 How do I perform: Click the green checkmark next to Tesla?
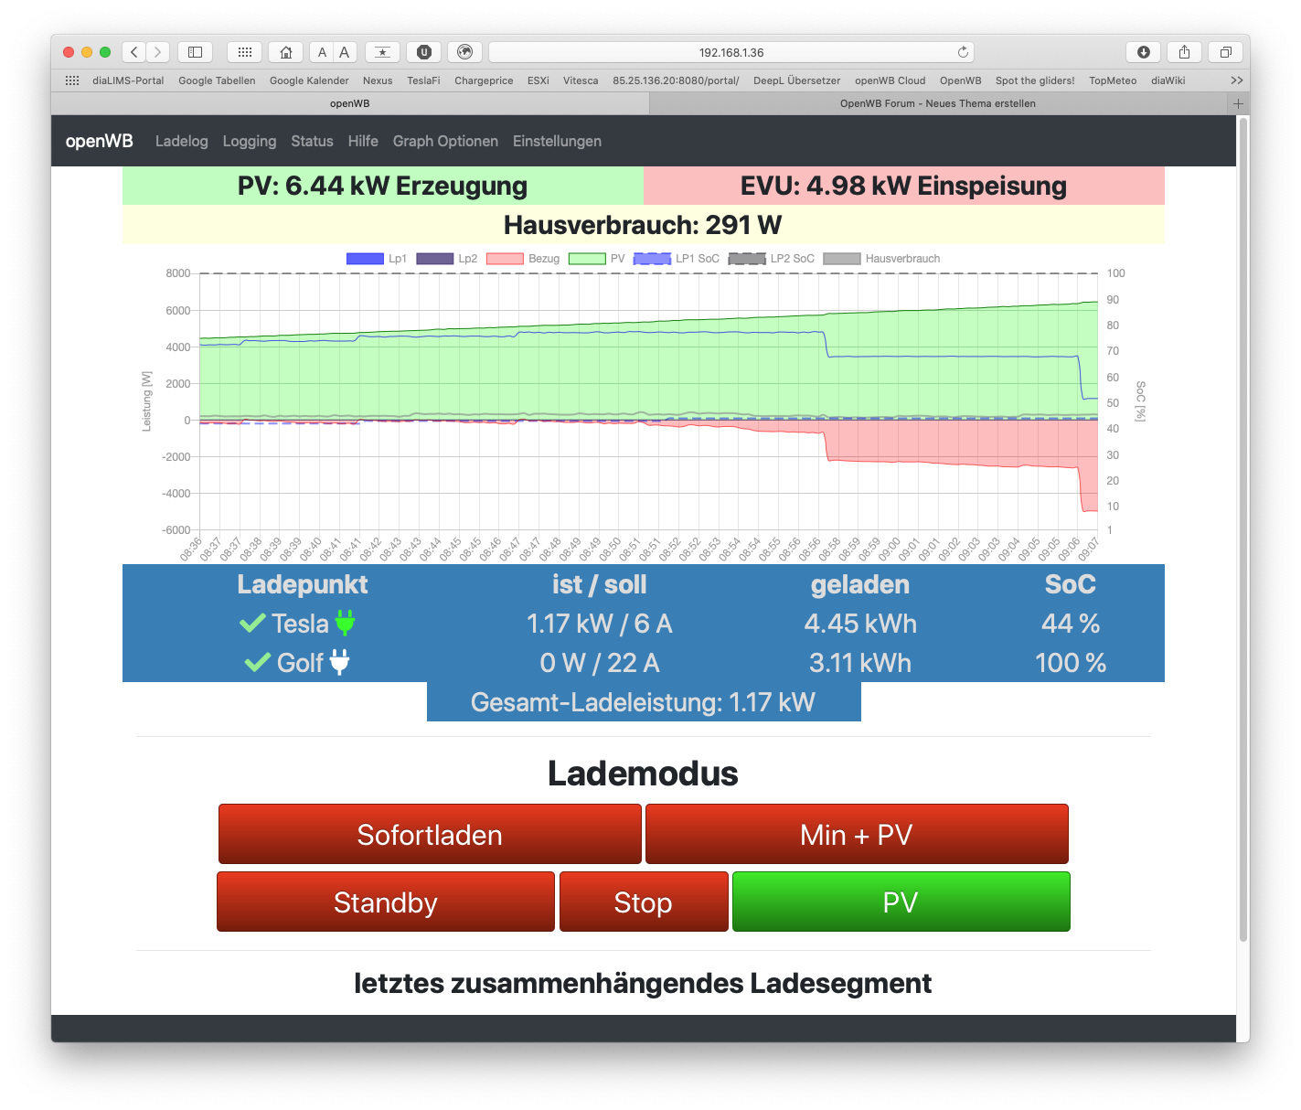pos(252,624)
